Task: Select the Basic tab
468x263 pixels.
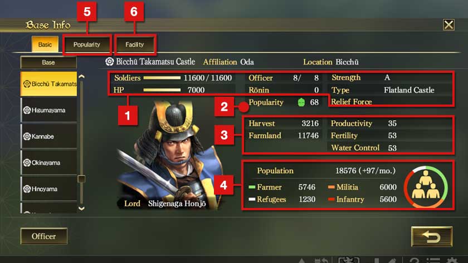Action: pyautogui.click(x=45, y=44)
